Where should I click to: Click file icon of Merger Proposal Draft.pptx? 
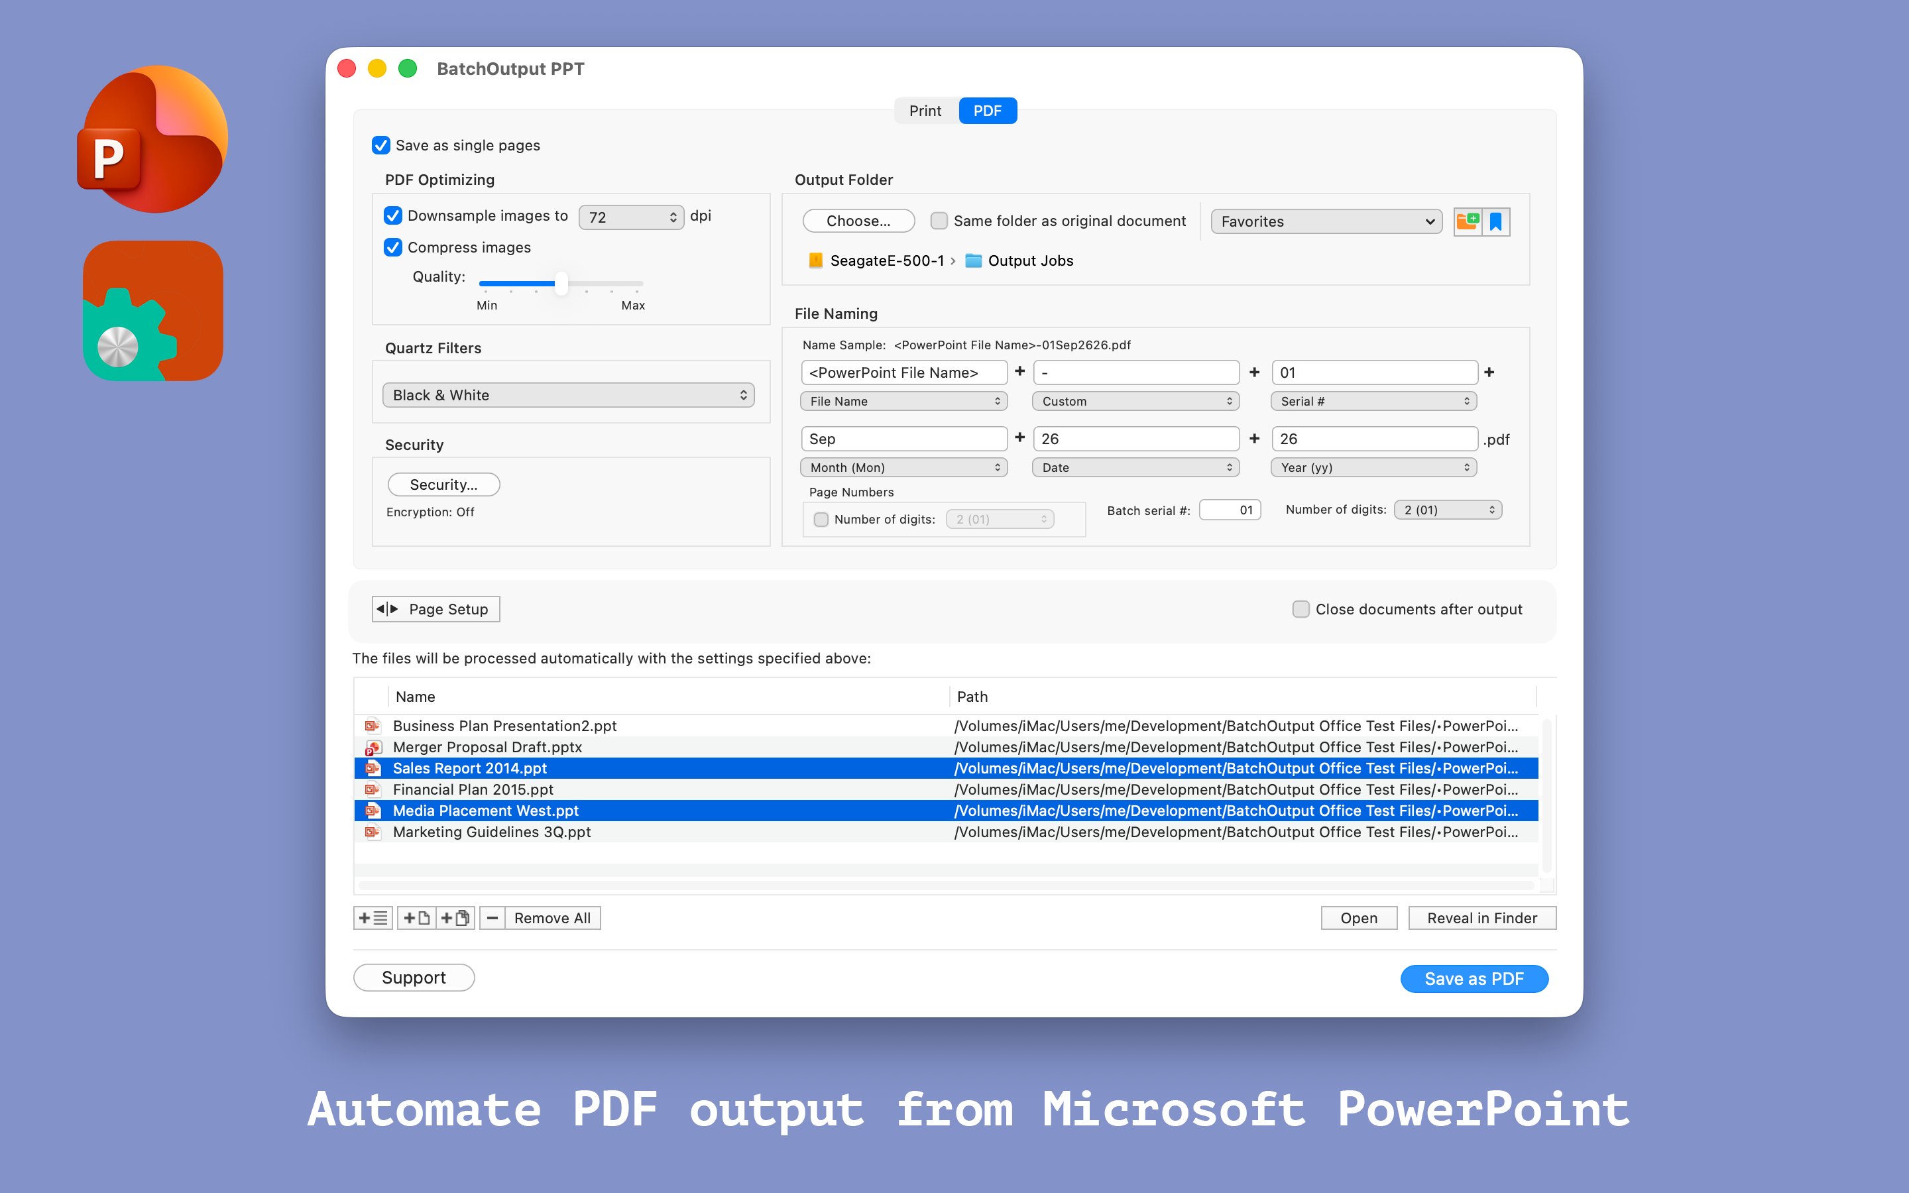pos(373,747)
